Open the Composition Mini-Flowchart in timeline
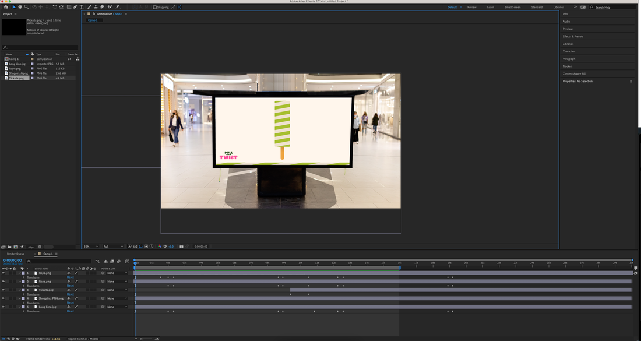The height and width of the screenshot is (341, 641). point(97,261)
